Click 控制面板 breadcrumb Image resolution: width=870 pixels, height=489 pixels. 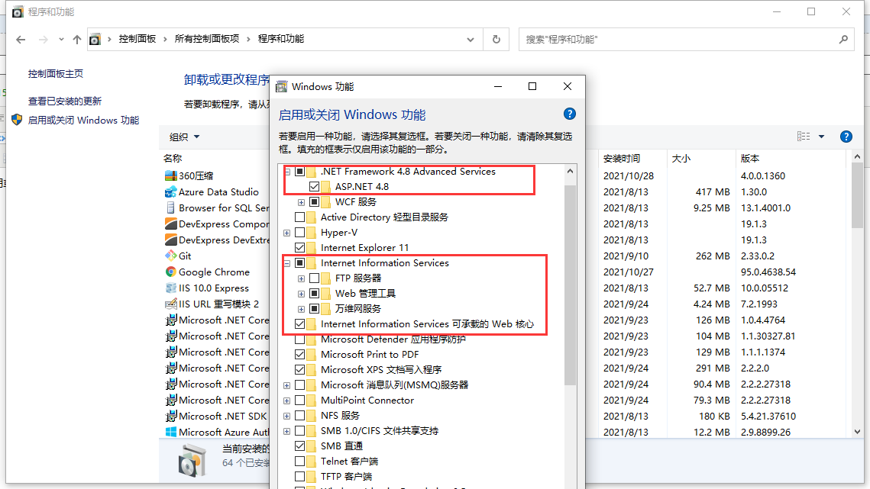coord(137,39)
